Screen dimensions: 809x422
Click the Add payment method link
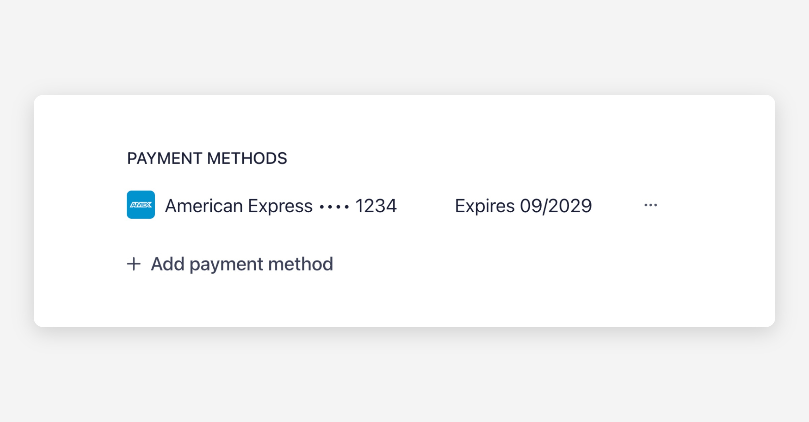click(x=242, y=264)
